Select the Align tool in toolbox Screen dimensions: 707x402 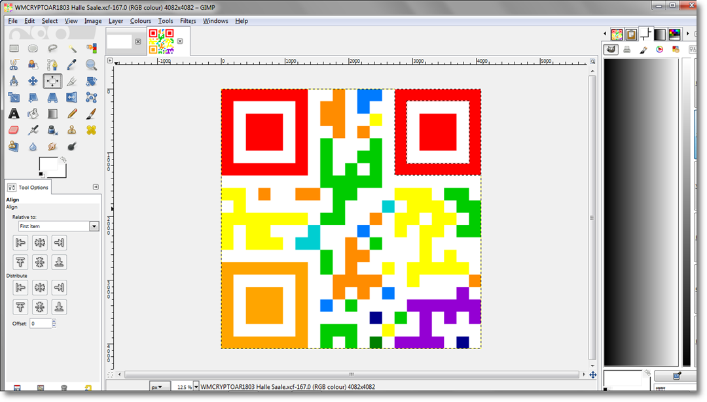[52, 81]
